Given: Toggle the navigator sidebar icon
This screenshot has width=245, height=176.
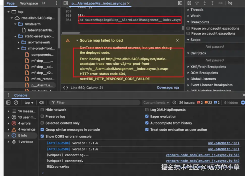Looking at the screenshot, I should coord(66,3).
